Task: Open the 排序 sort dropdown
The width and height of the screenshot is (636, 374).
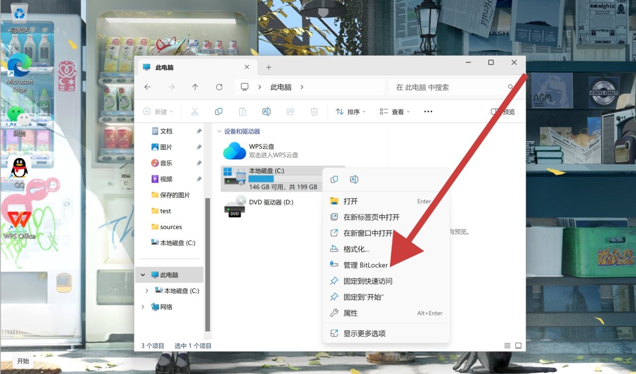Action: point(351,112)
